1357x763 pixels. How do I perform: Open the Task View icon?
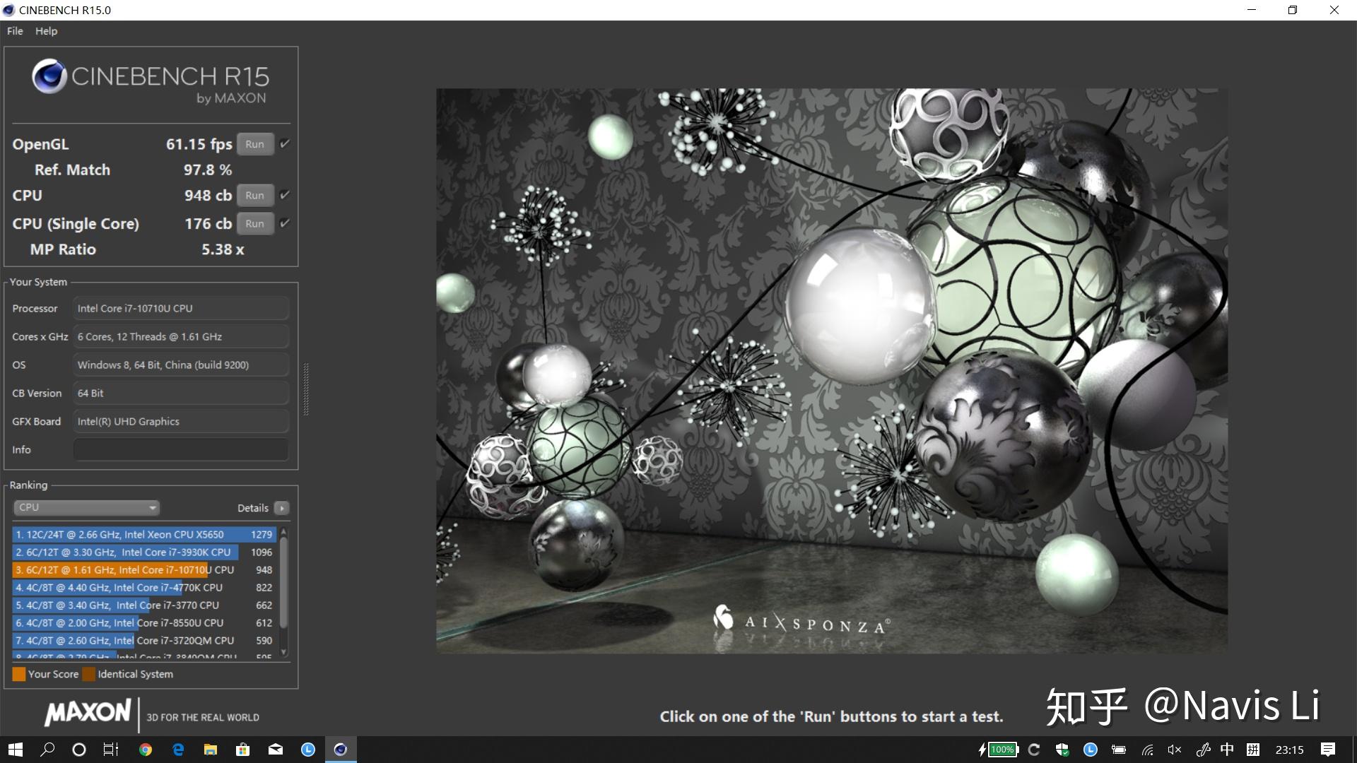click(x=111, y=750)
